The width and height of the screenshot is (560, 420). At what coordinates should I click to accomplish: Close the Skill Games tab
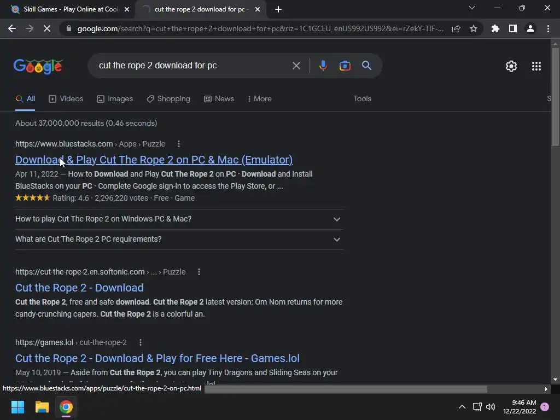127,9
